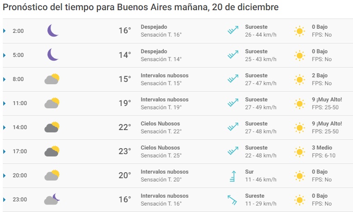
Task: Click the "9 ¡Muy Alto!" UV label at 11:00
Action: pyautogui.click(x=327, y=100)
